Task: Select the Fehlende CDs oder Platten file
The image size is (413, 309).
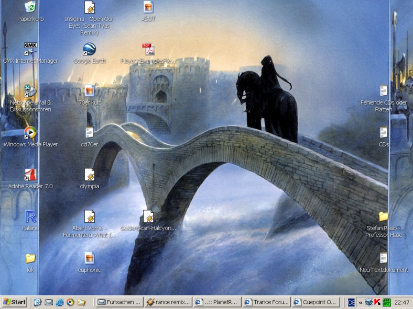Action: click(x=384, y=91)
